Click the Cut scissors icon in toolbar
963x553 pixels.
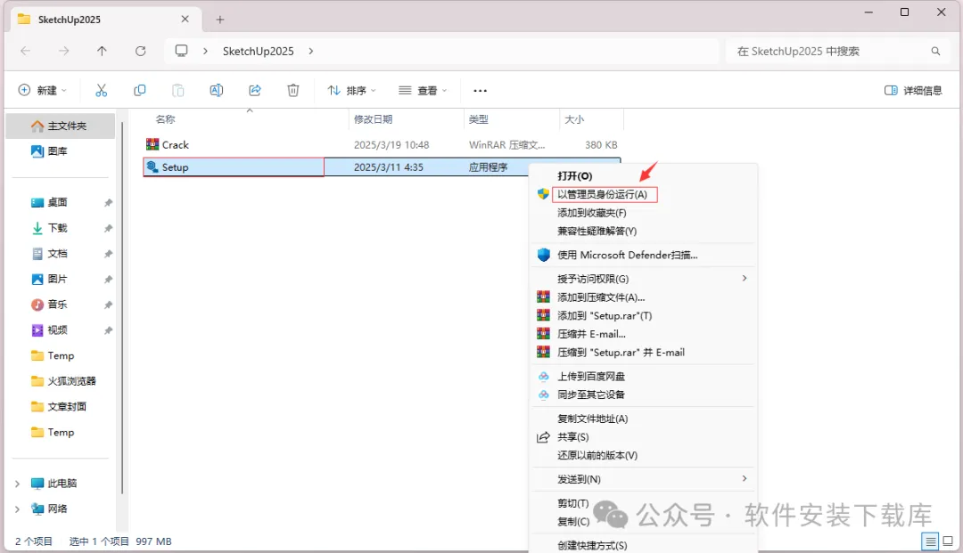102,90
